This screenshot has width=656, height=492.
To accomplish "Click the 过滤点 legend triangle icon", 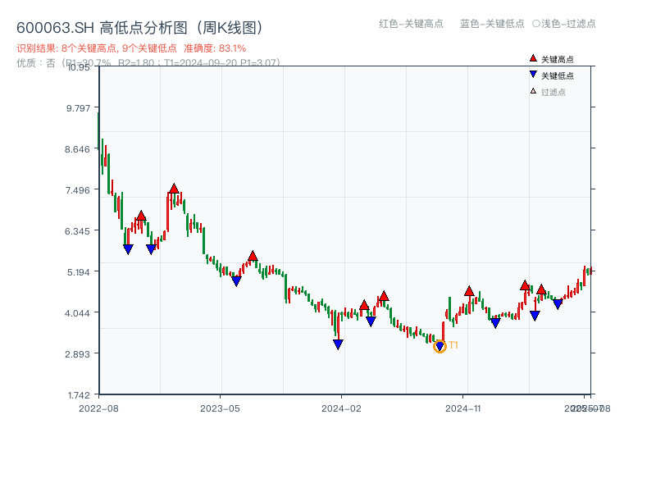I will [x=533, y=89].
